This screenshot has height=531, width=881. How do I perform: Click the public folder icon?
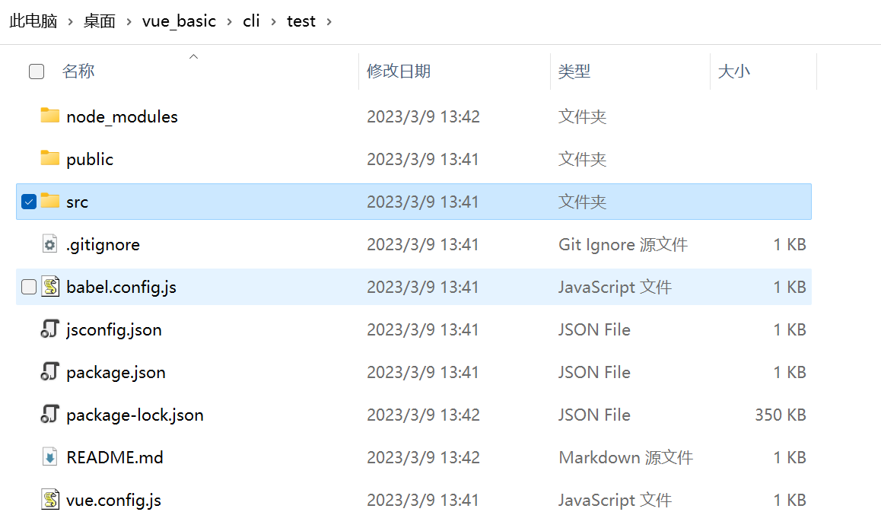click(50, 159)
